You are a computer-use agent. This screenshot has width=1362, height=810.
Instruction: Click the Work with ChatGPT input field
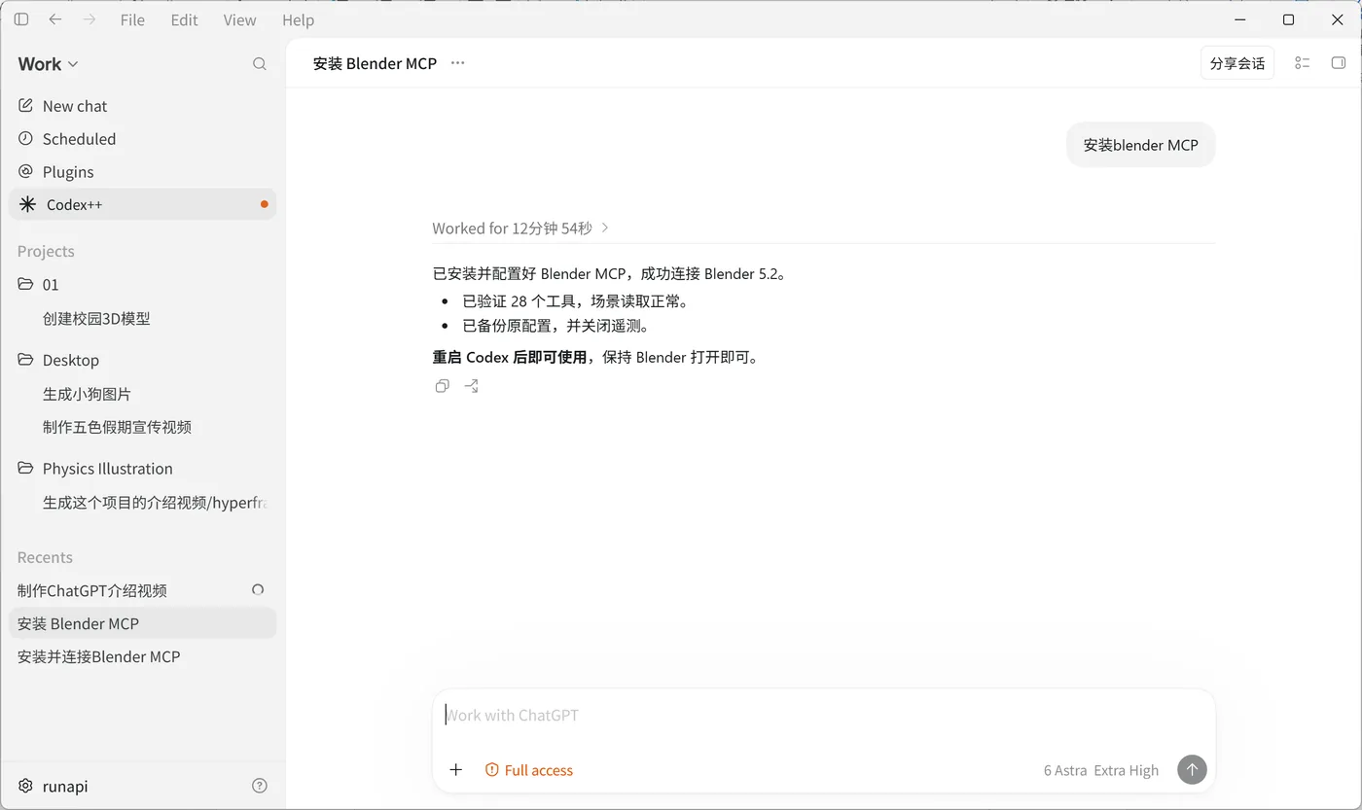point(823,716)
